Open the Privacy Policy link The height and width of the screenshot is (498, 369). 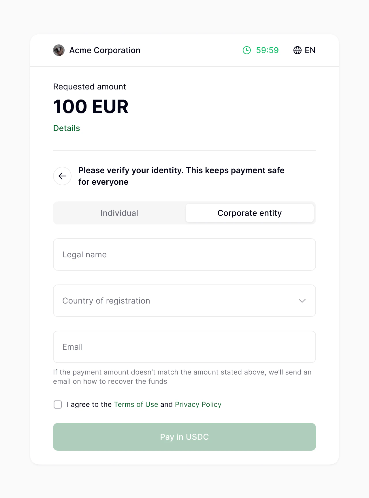point(198,405)
